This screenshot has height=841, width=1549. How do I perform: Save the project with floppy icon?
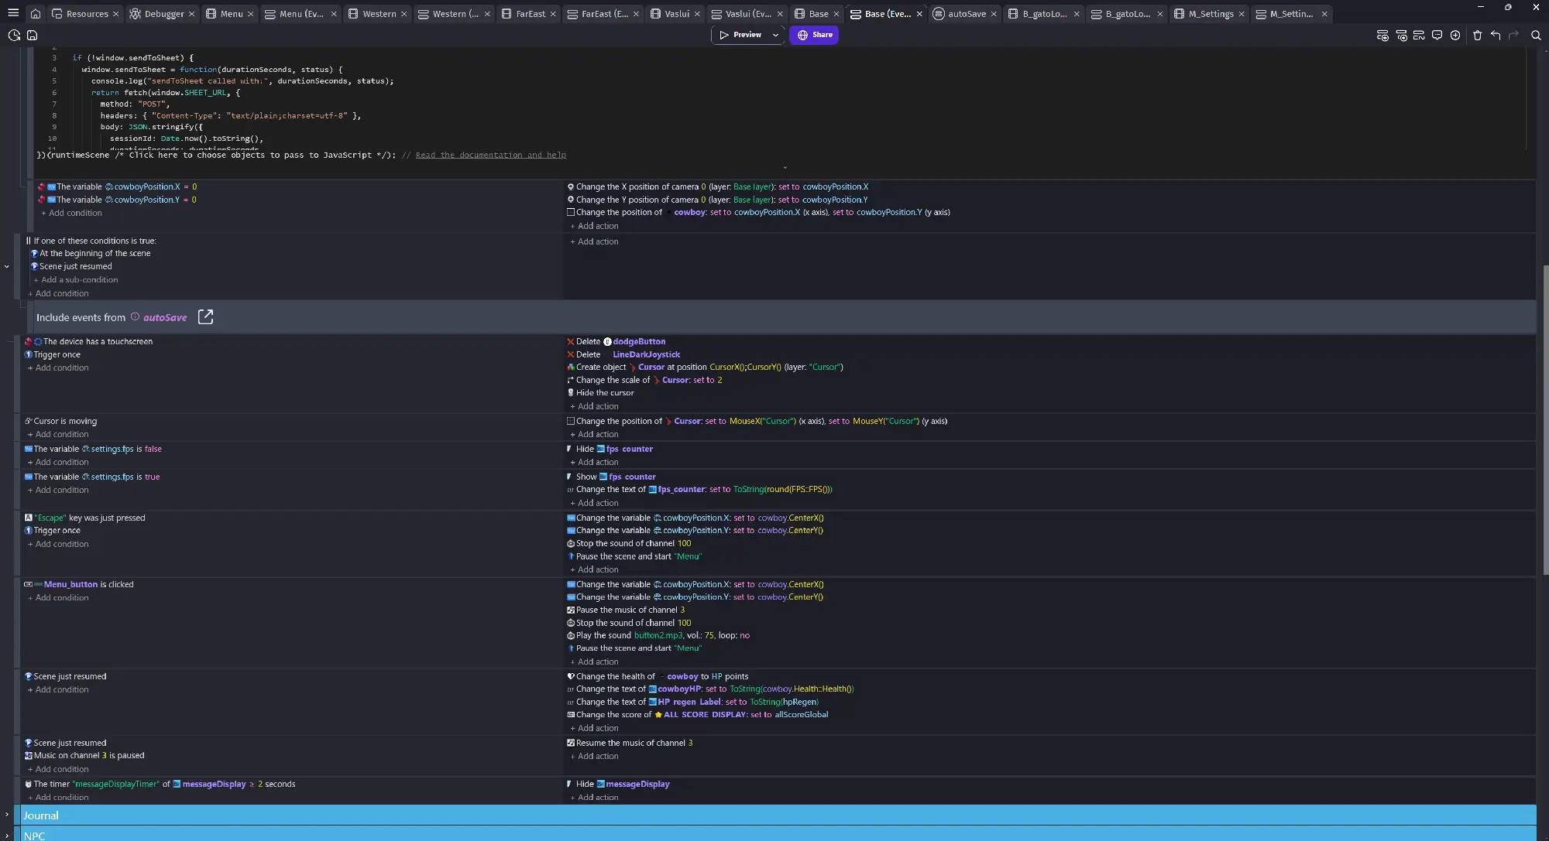[x=32, y=35]
